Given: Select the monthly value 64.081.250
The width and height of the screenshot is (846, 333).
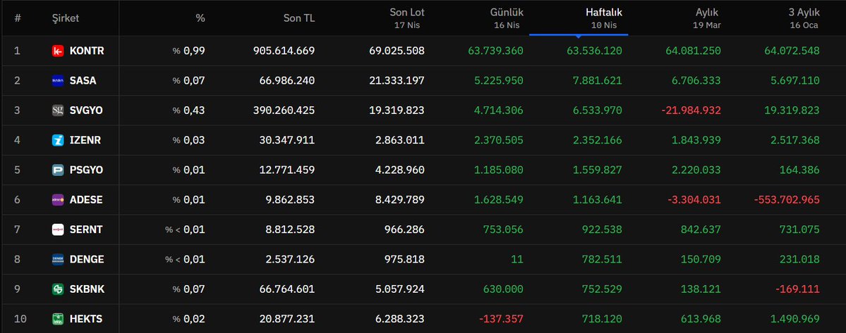Looking at the screenshot, I should coord(694,51).
